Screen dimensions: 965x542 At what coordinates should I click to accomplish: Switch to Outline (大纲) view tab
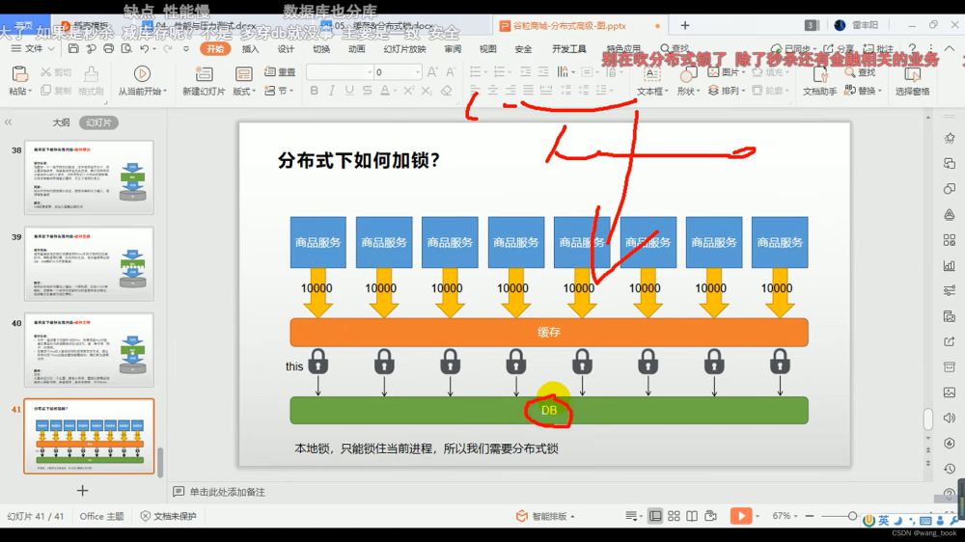tap(61, 122)
